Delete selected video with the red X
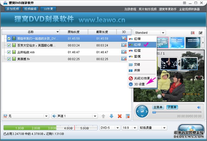Screen dimensions: 207x141 coord(120,116)
